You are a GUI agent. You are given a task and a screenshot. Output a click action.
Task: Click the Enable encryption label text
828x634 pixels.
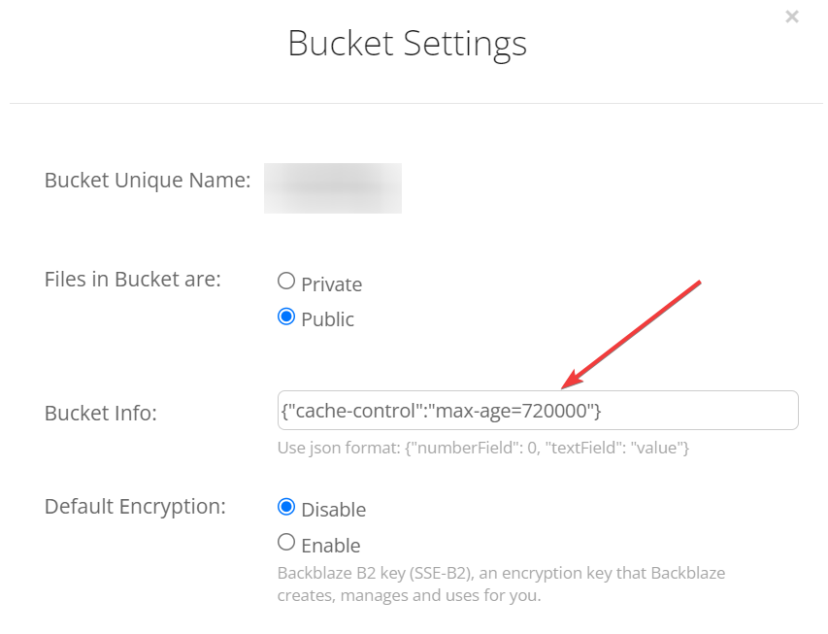click(330, 546)
